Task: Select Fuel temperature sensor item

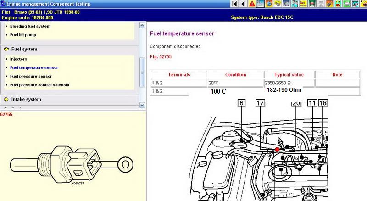Action: pos(34,67)
